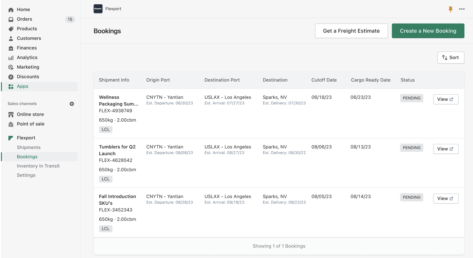
Task: Open the Sort options
Action: point(450,58)
